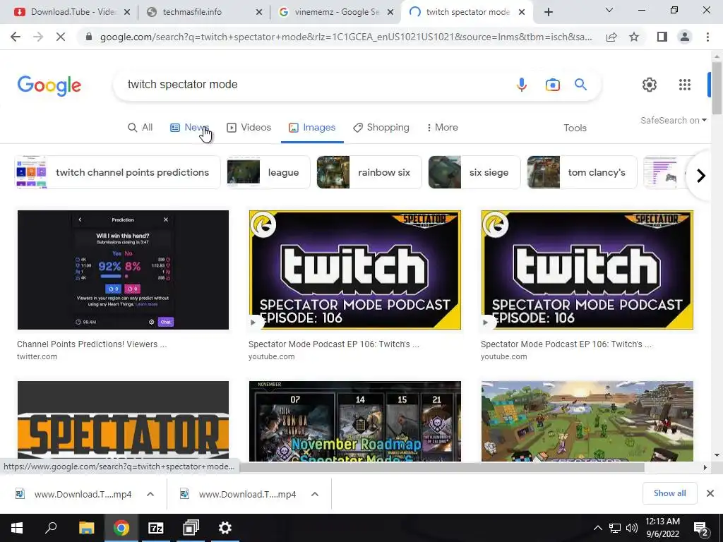Open the network status icon
Screen dimensions: 723x542
point(615,528)
